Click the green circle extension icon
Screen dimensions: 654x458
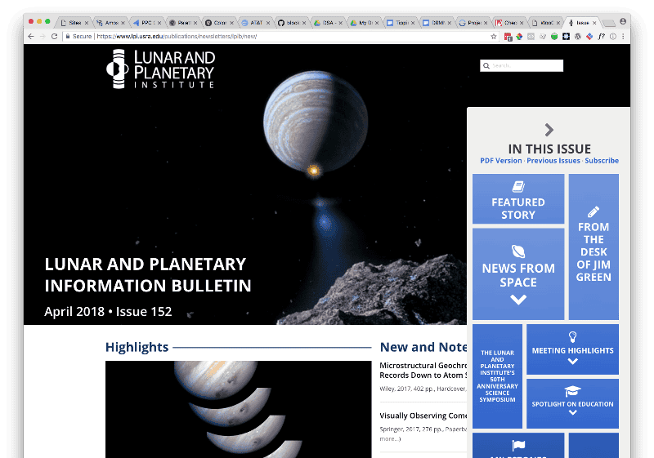click(554, 36)
